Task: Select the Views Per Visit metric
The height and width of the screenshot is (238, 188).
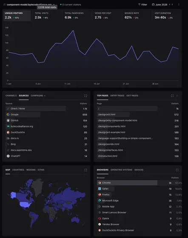Action: 107,15
